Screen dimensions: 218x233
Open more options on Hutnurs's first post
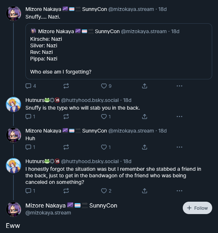(179, 116)
